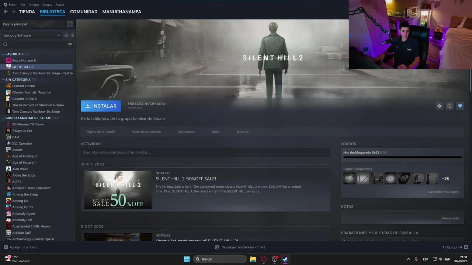Switch to COMUNIDAD tab
Screen dimensions: 472x265
[84, 12]
